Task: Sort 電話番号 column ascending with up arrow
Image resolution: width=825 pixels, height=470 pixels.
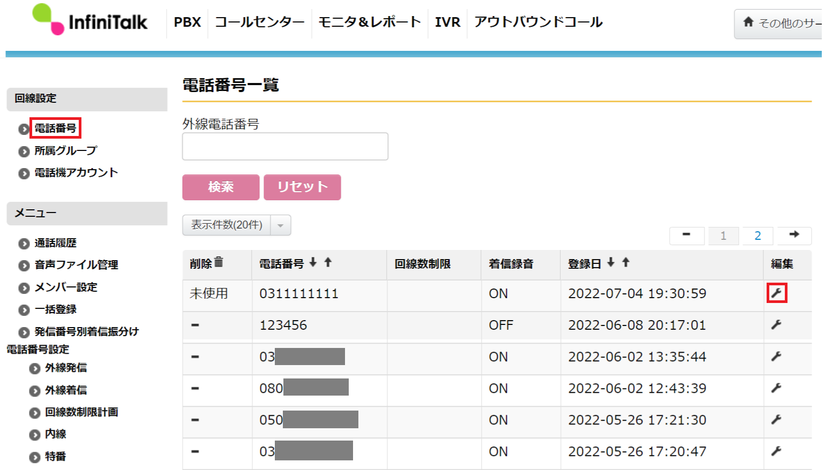Action: coord(328,262)
